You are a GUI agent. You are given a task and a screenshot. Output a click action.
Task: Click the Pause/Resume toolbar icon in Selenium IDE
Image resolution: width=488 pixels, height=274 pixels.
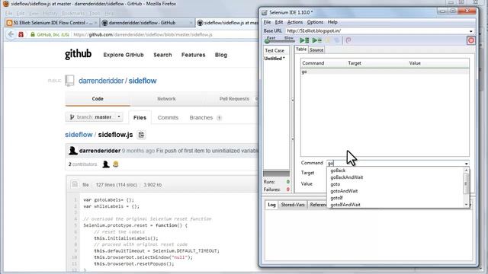[328, 40]
